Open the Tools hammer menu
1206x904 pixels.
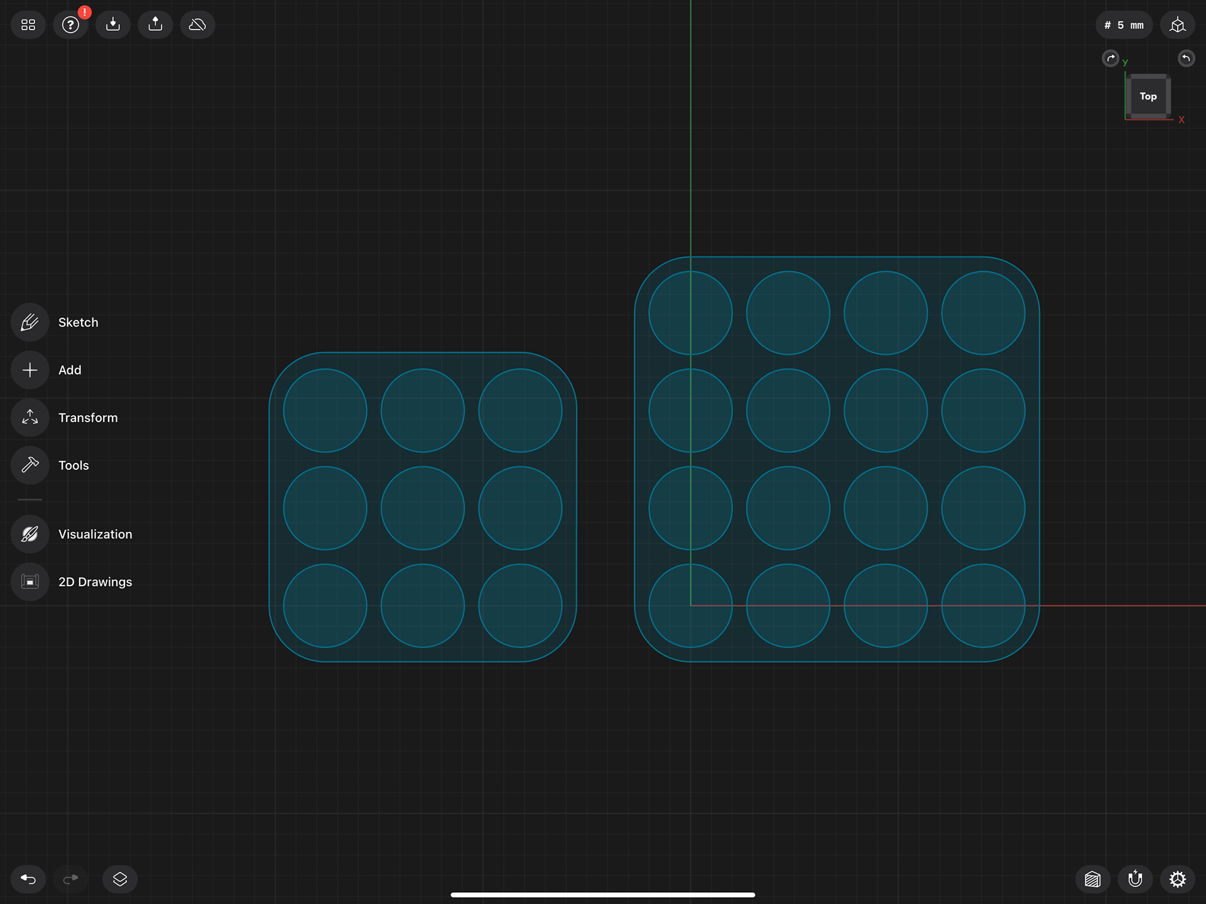click(x=30, y=466)
